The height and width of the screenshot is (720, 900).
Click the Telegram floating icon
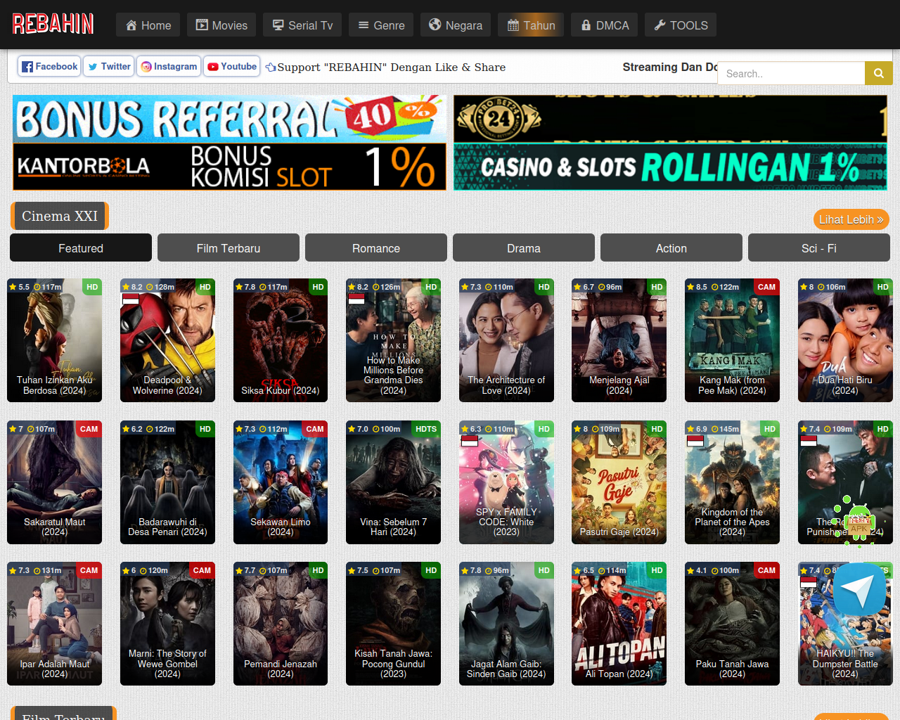[x=859, y=589]
